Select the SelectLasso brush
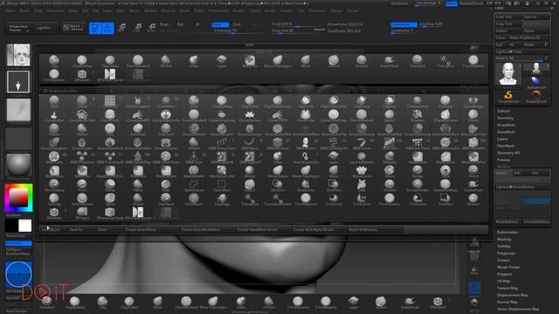Image resolution: width=559 pixels, height=314 pixels. [194, 185]
